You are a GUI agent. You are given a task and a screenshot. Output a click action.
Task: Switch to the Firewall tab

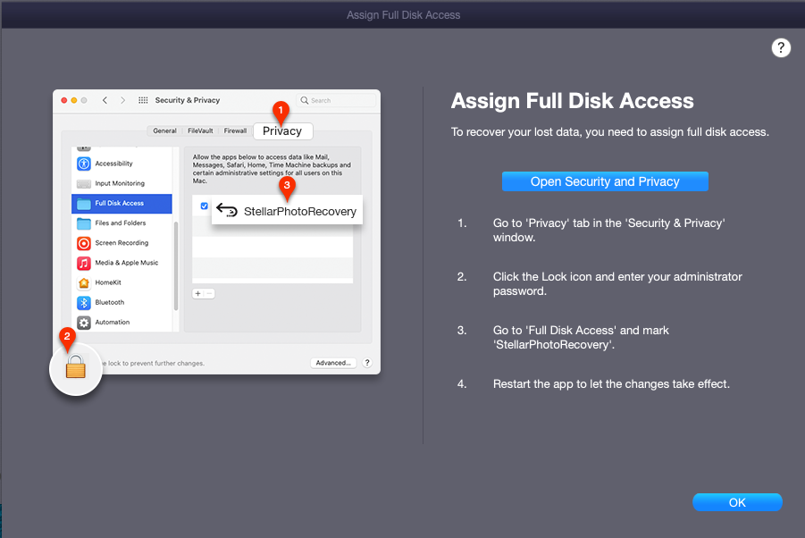coord(235,130)
